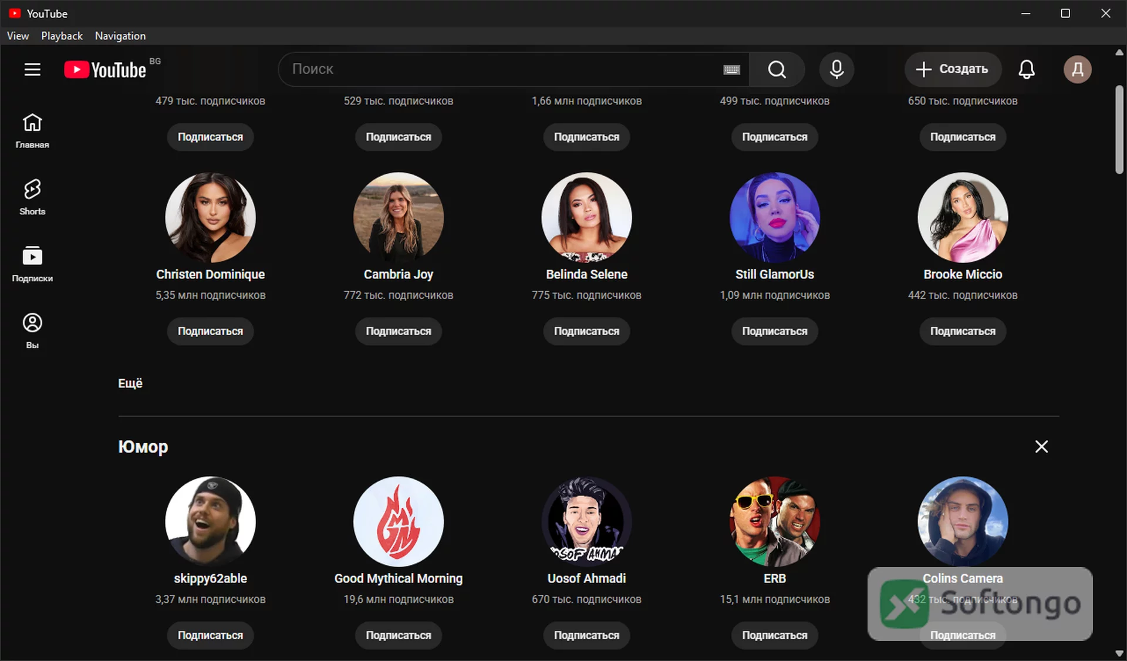Image resolution: width=1127 pixels, height=661 pixels.
Task: Dismiss the Юмор section with X
Action: [1041, 447]
